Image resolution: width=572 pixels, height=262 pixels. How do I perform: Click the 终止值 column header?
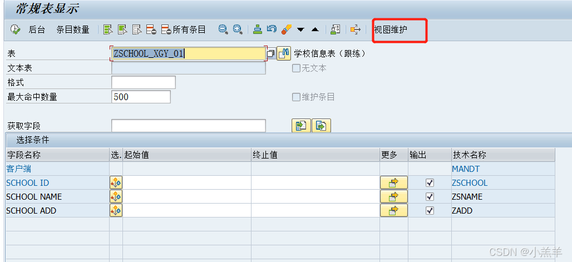(315, 155)
